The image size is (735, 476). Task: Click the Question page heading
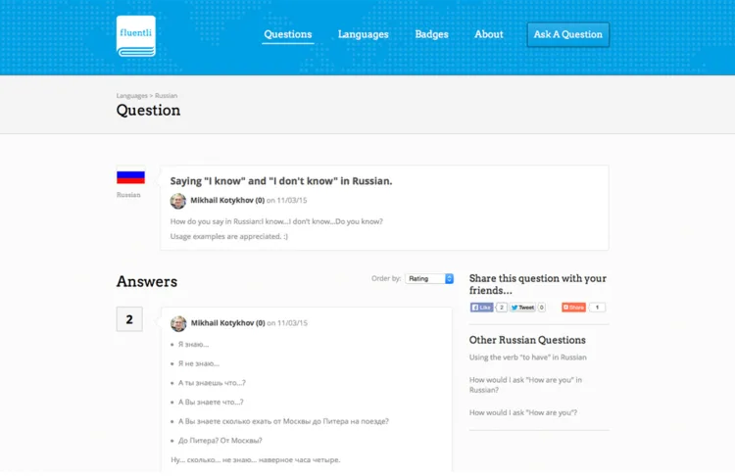[x=148, y=110]
